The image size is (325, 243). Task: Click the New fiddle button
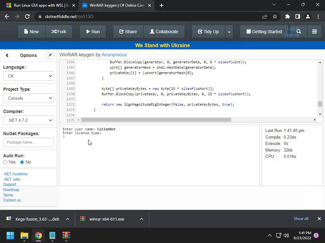click(x=31, y=32)
